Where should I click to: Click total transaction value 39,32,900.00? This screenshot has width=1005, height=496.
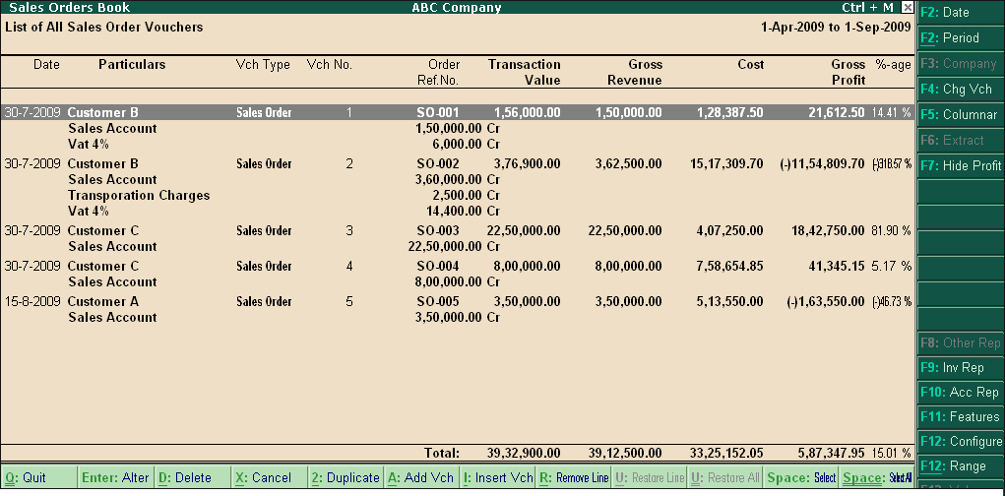point(523,453)
